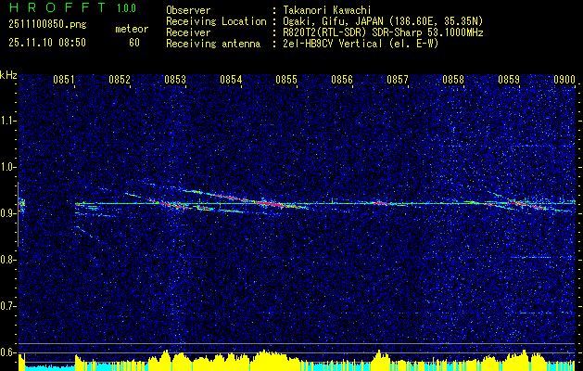The height and width of the screenshot is (371, 583).
Task: Click the 0.7 kHz axis label
Action: (8, 306)
